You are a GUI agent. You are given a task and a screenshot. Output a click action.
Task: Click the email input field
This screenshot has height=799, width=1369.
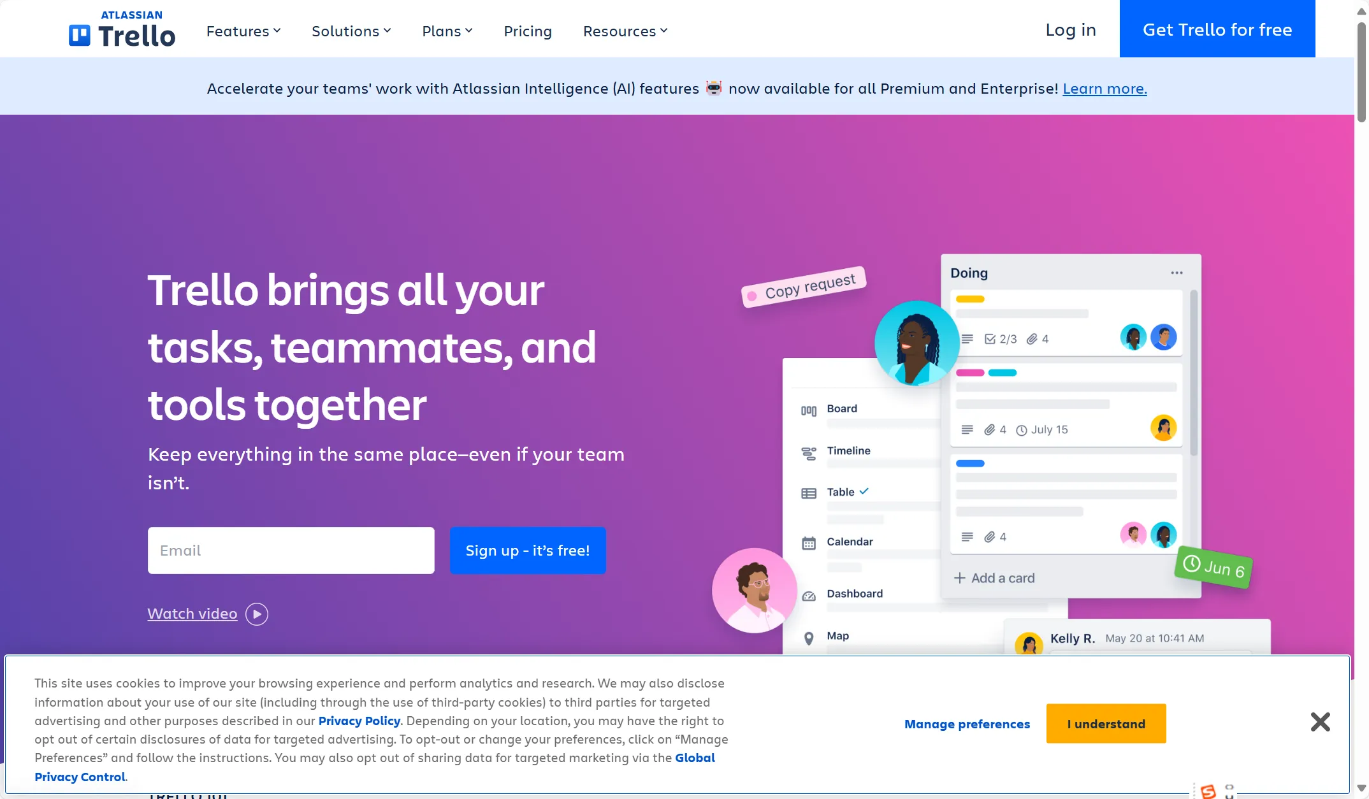pyautogui.click(x=290, y=549)
